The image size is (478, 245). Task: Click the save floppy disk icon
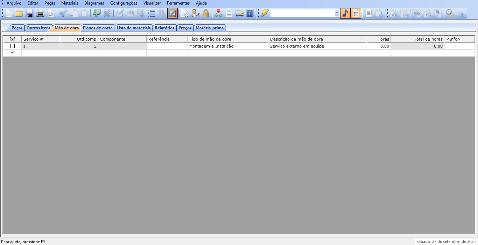tap(30, 14)
